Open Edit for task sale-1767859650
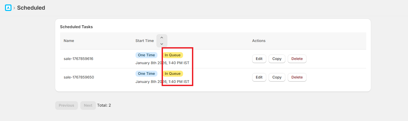The width and height of the screenshot is (408, 121). pyautogui.click(x=259, y=77)
